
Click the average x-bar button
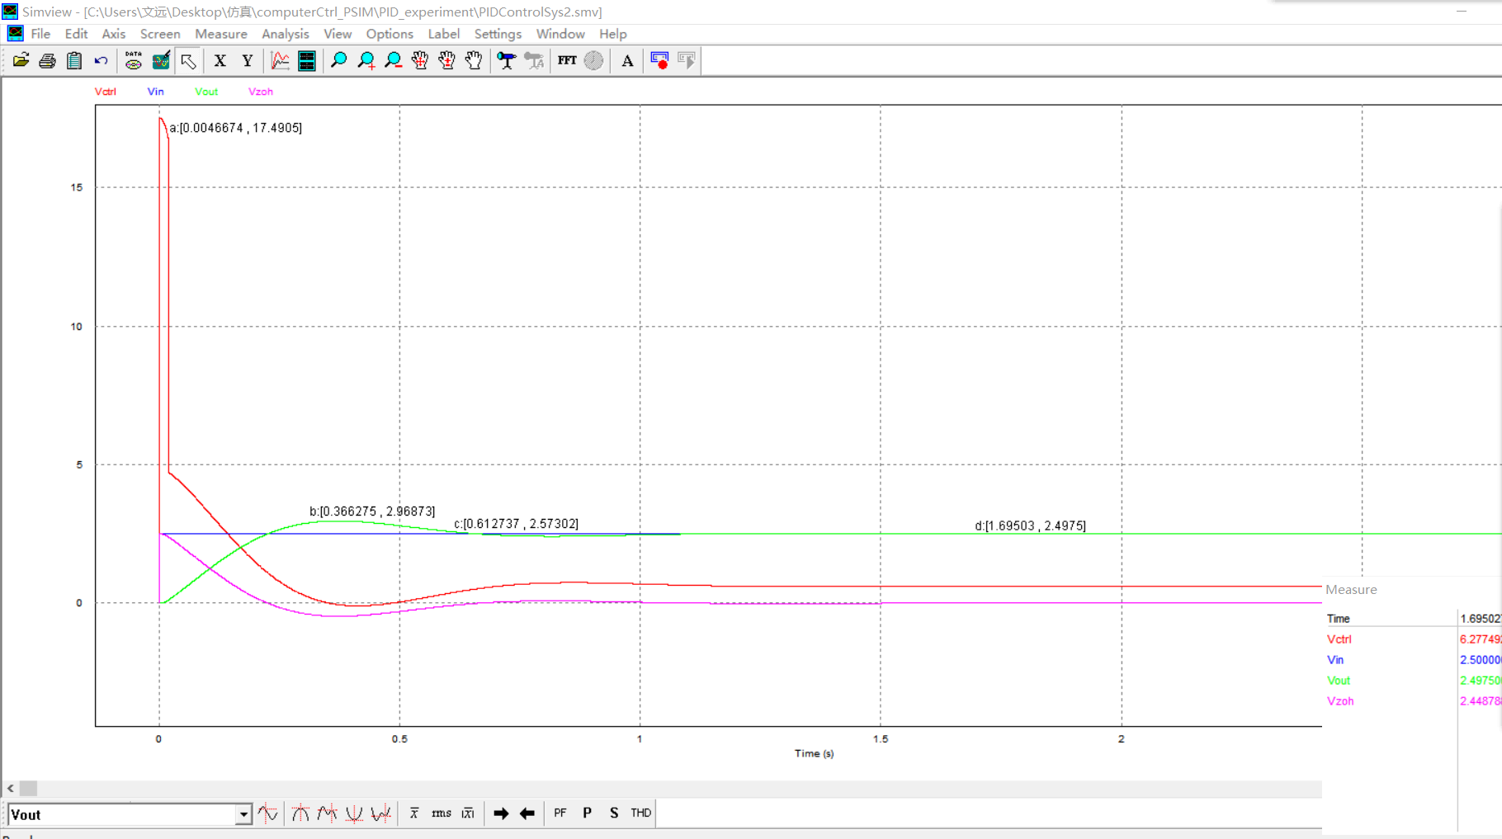pyautogui.click(x=414, y=813)
